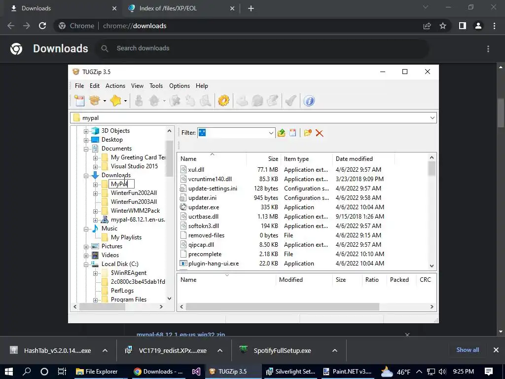The height and width of the screenshot is (379, 505).
Task: Expand the WinterFun2002All folder node
Action: click(x=95, y=193)
